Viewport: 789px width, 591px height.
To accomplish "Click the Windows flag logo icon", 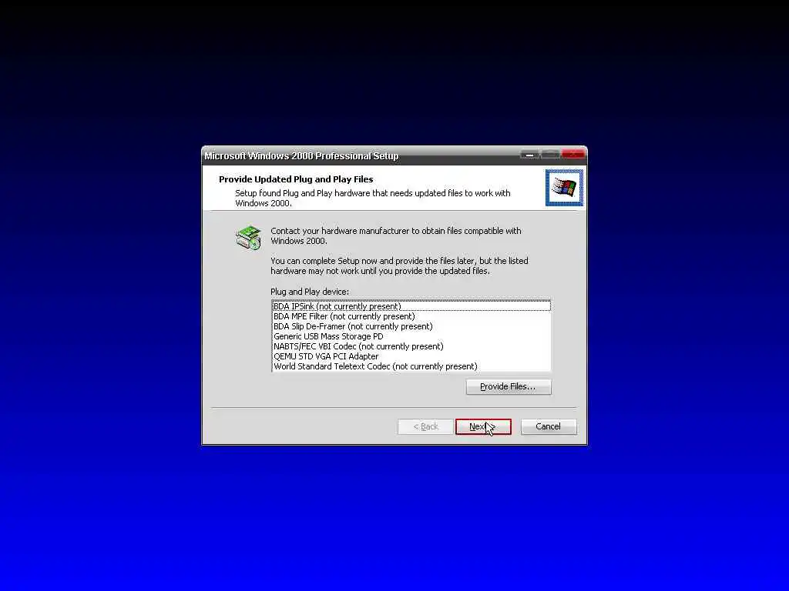I will pos(564,188).
